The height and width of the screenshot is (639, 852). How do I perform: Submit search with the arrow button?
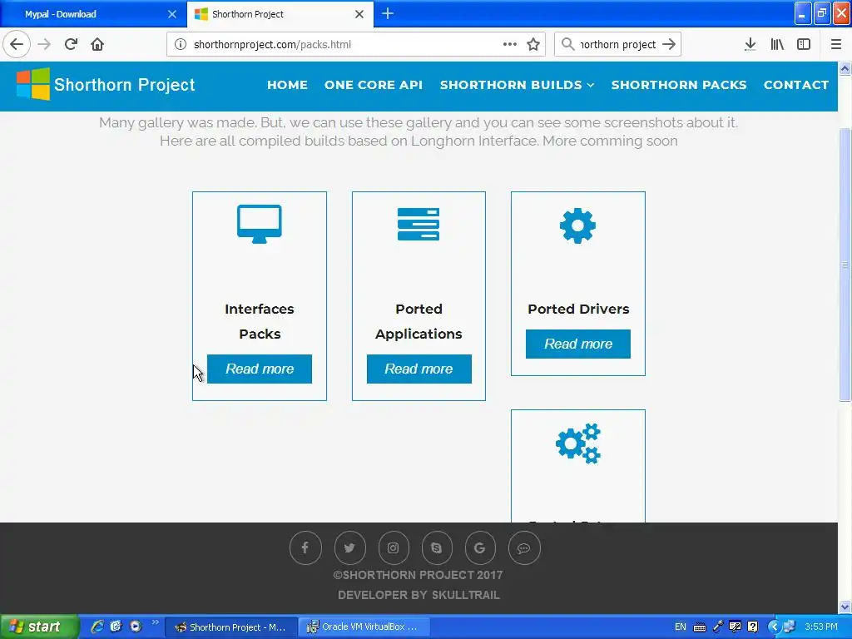tap(670, 44)
